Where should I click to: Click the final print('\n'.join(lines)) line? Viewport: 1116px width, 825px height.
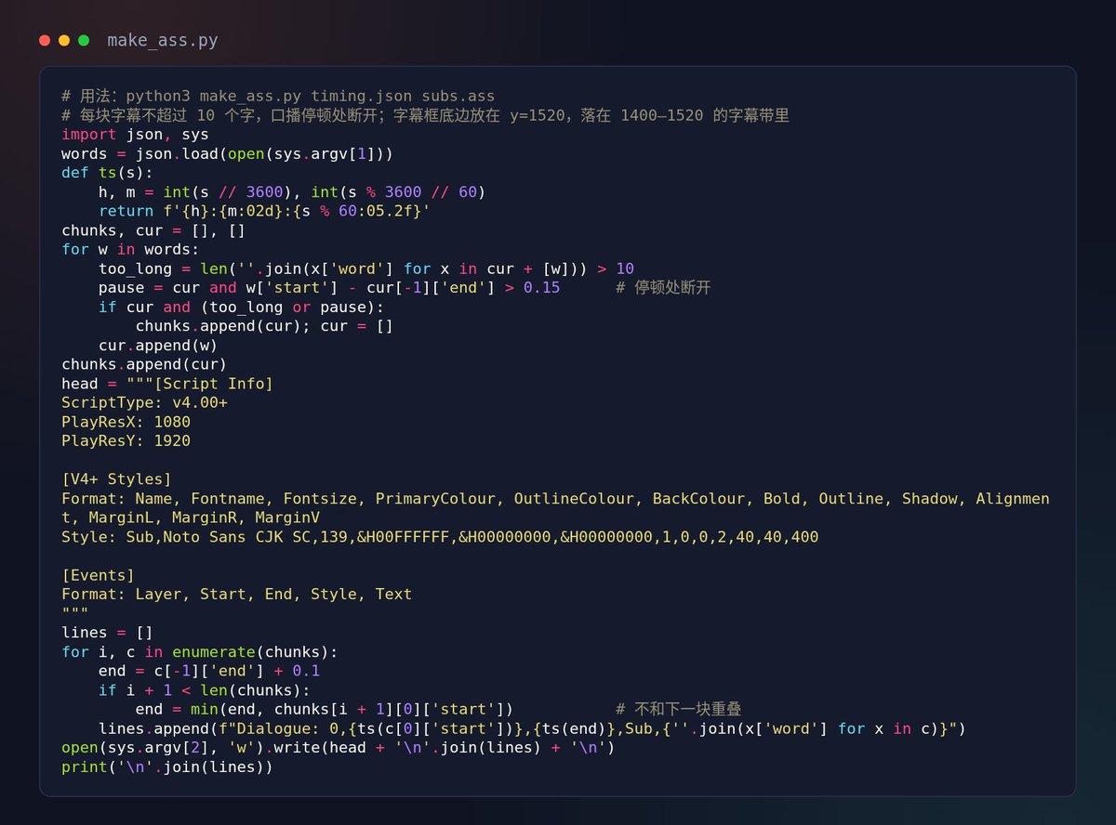(167, 767)
